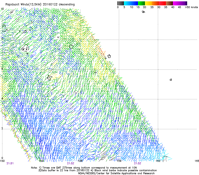Click the legend scale value 25
The width and height of the screenshot is (199, 175).
click(152, 7)
